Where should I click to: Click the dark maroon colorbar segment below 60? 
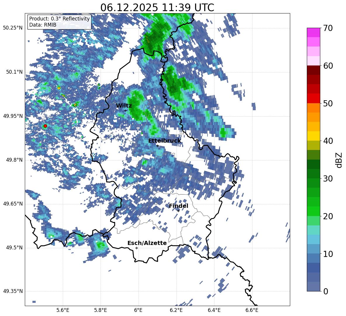click(313, 70)
